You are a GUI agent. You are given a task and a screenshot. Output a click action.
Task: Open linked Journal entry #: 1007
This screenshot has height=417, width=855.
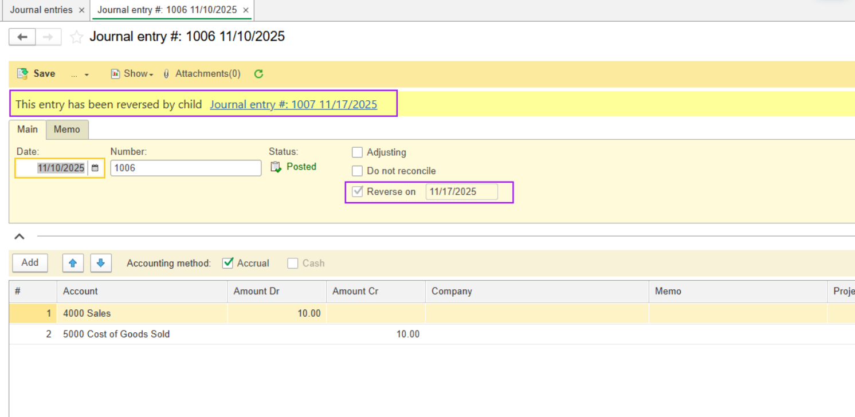pos(293,104)
